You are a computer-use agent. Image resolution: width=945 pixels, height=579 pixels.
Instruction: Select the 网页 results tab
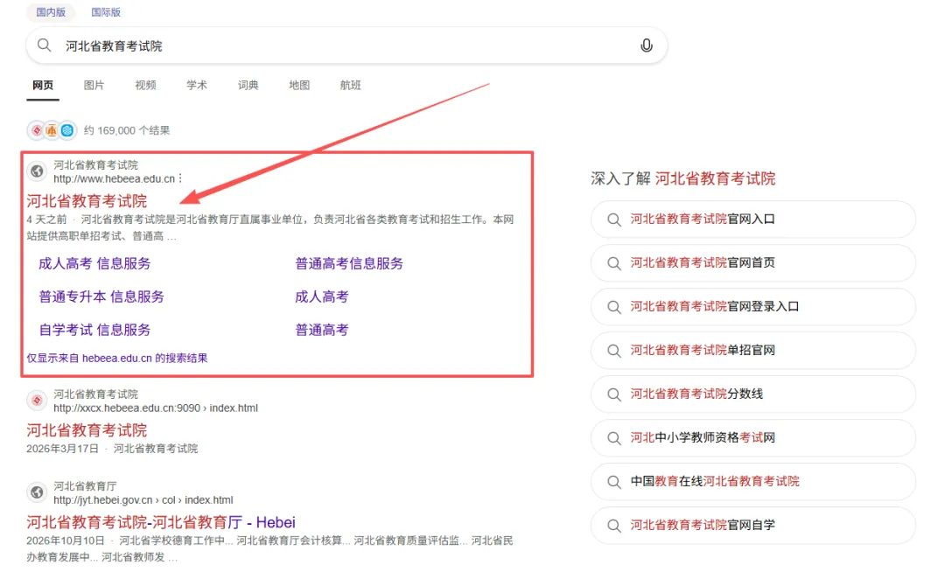click(x=43, y=85)
